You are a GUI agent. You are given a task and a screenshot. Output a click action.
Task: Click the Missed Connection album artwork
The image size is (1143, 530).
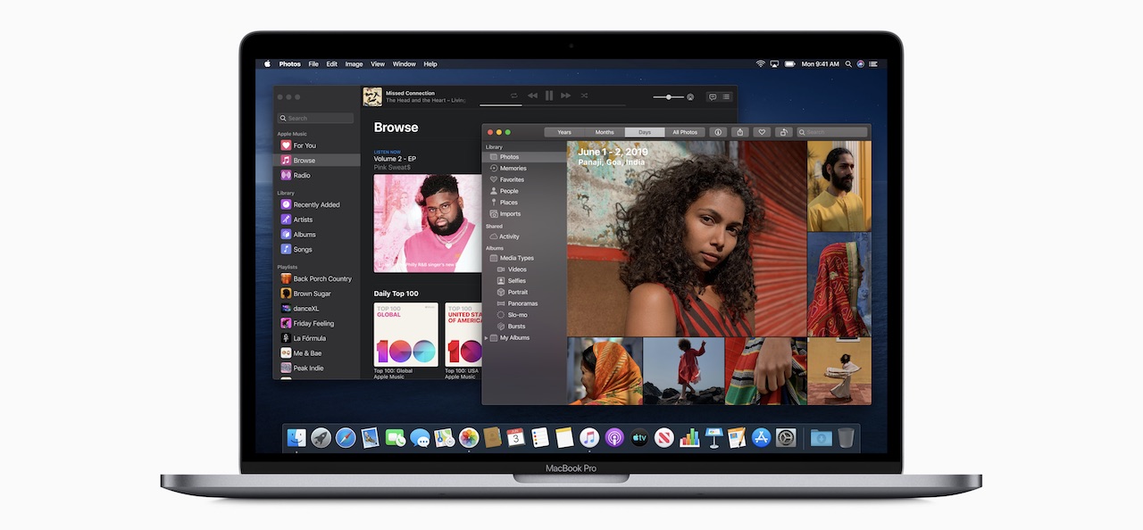pyautogui.click(x=372, y=96)
